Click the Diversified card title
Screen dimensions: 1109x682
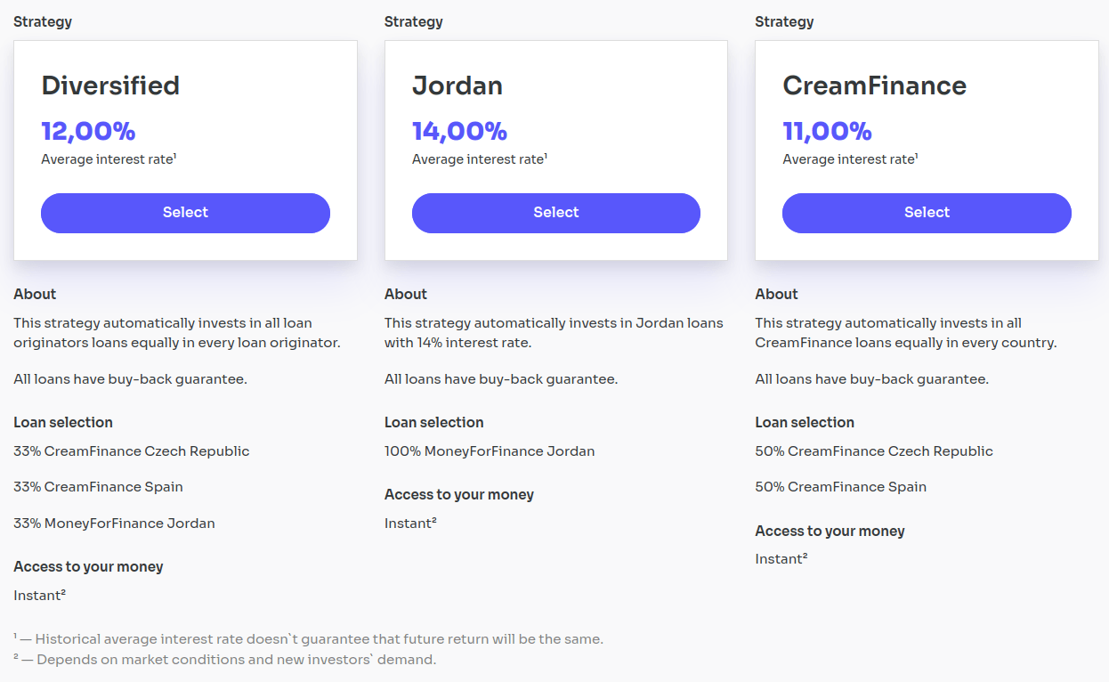coord(110,85)
